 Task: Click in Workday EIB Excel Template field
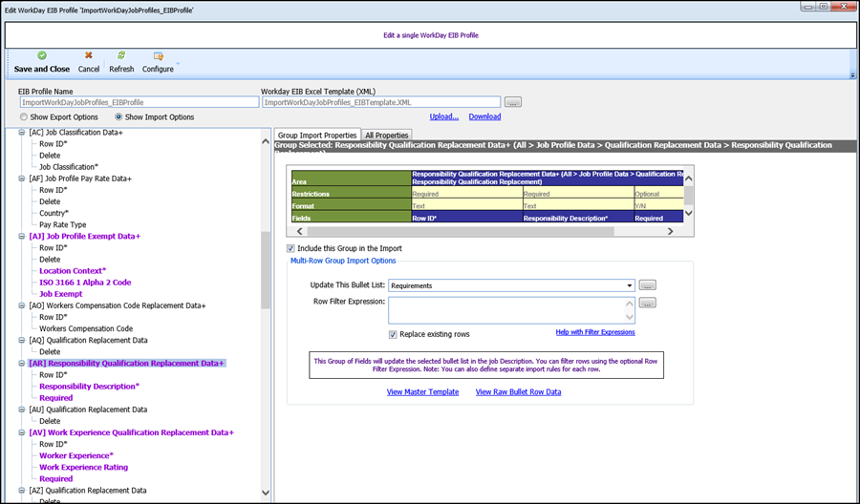(x=381, y=102)
